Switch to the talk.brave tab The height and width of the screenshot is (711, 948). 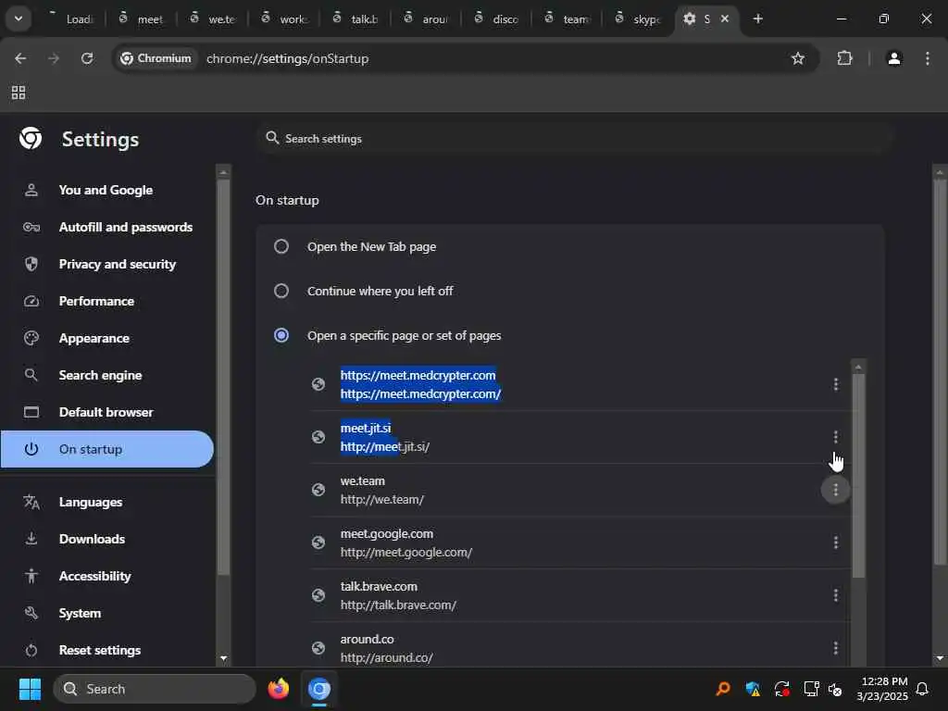[x=355, y=19]
